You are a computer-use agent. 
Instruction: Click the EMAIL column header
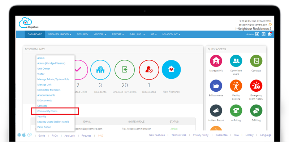pyautogui.click(x=87, y=122)
